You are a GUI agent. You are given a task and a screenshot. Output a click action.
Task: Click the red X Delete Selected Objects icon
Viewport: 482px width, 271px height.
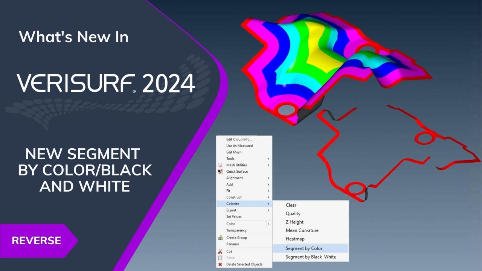(220, 264)
